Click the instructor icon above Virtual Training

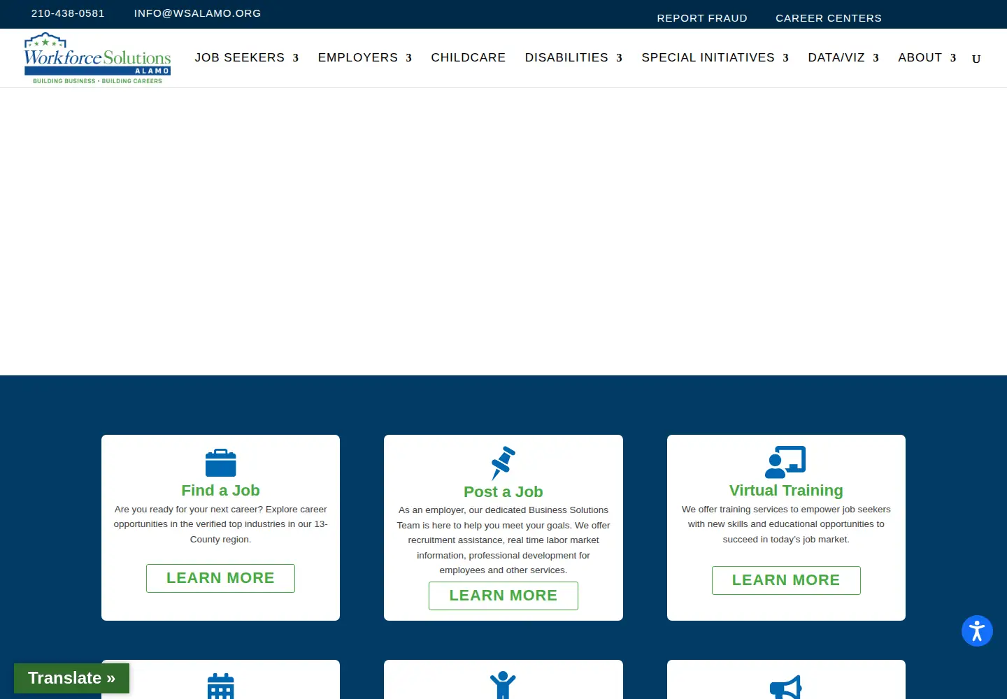coord(785,462)
